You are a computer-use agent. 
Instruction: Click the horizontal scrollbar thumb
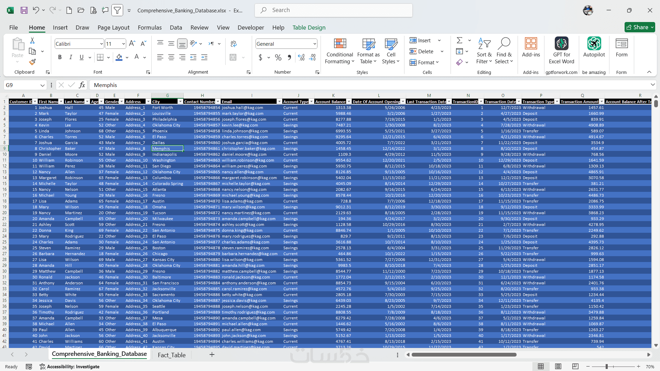pyautogui.click(x=464, y=354)
